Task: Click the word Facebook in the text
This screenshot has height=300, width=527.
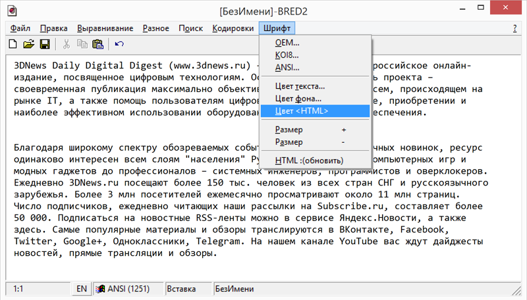Action: pyautogui.click(x=422, y=230)
